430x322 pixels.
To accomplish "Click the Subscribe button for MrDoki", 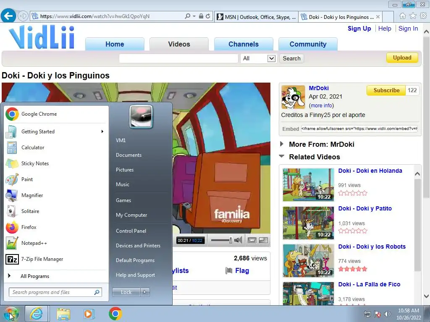I will pyautogui.click(x=386, y=91).
